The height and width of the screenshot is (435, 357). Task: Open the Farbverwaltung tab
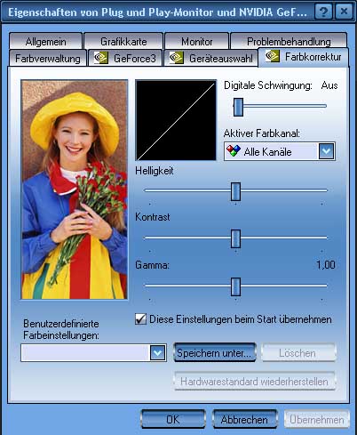(x=48, y=58)
